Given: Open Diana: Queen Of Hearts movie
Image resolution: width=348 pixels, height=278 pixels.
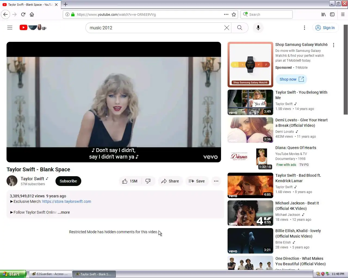Looking at the screenshot, I should (296, 148).
